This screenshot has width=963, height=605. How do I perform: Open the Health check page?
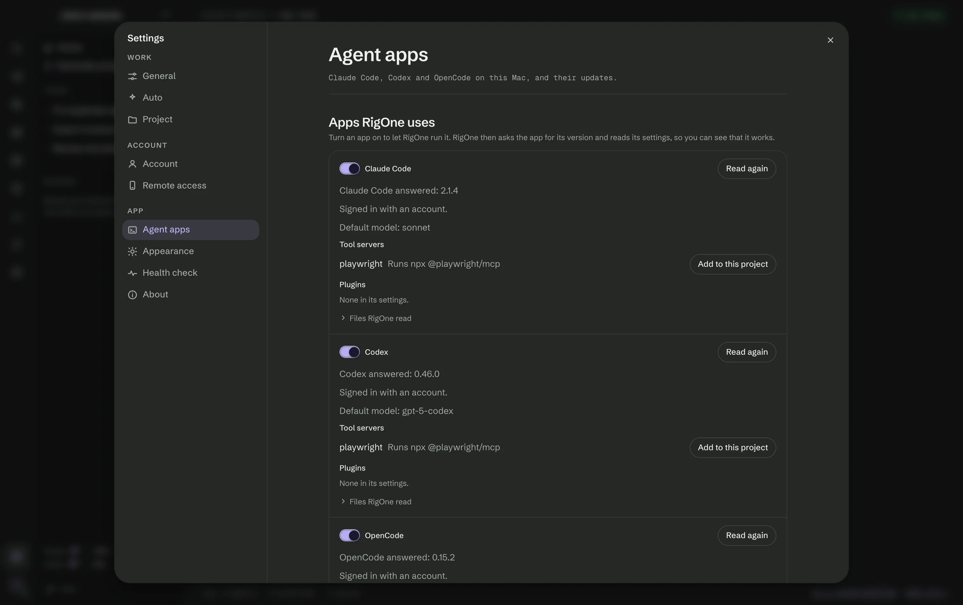tap(190, 273)
